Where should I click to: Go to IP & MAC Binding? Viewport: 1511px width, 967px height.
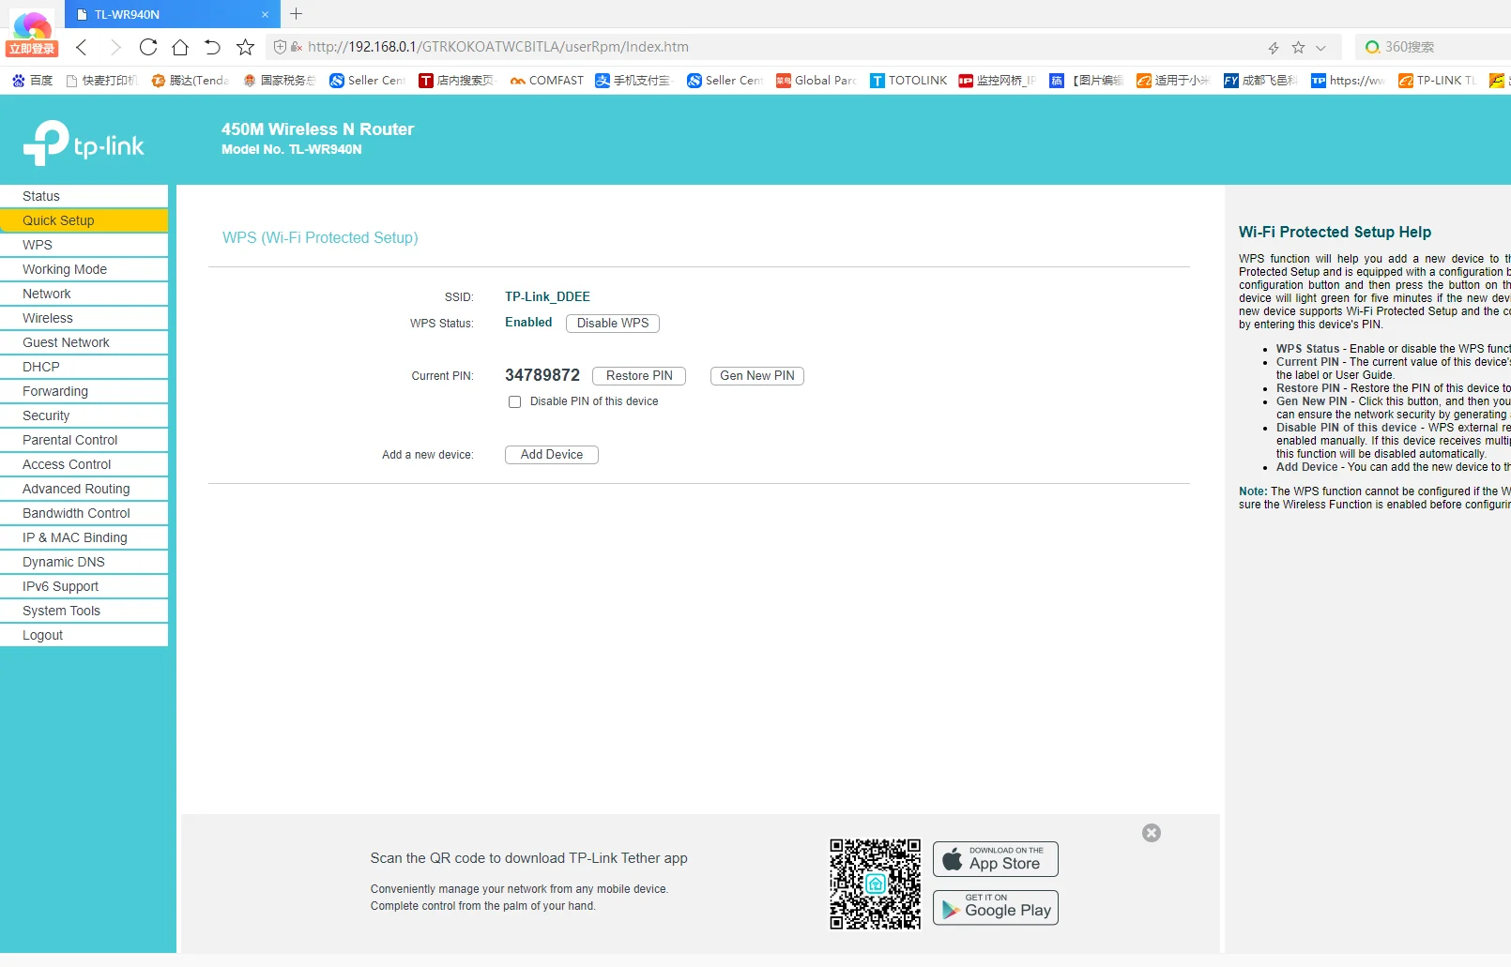click(84, 537)
